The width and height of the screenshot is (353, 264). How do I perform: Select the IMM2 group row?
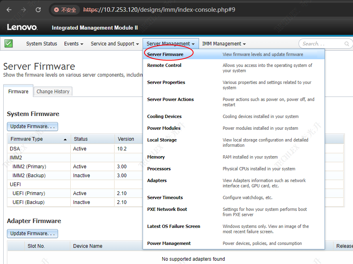(x=75, y=158)
